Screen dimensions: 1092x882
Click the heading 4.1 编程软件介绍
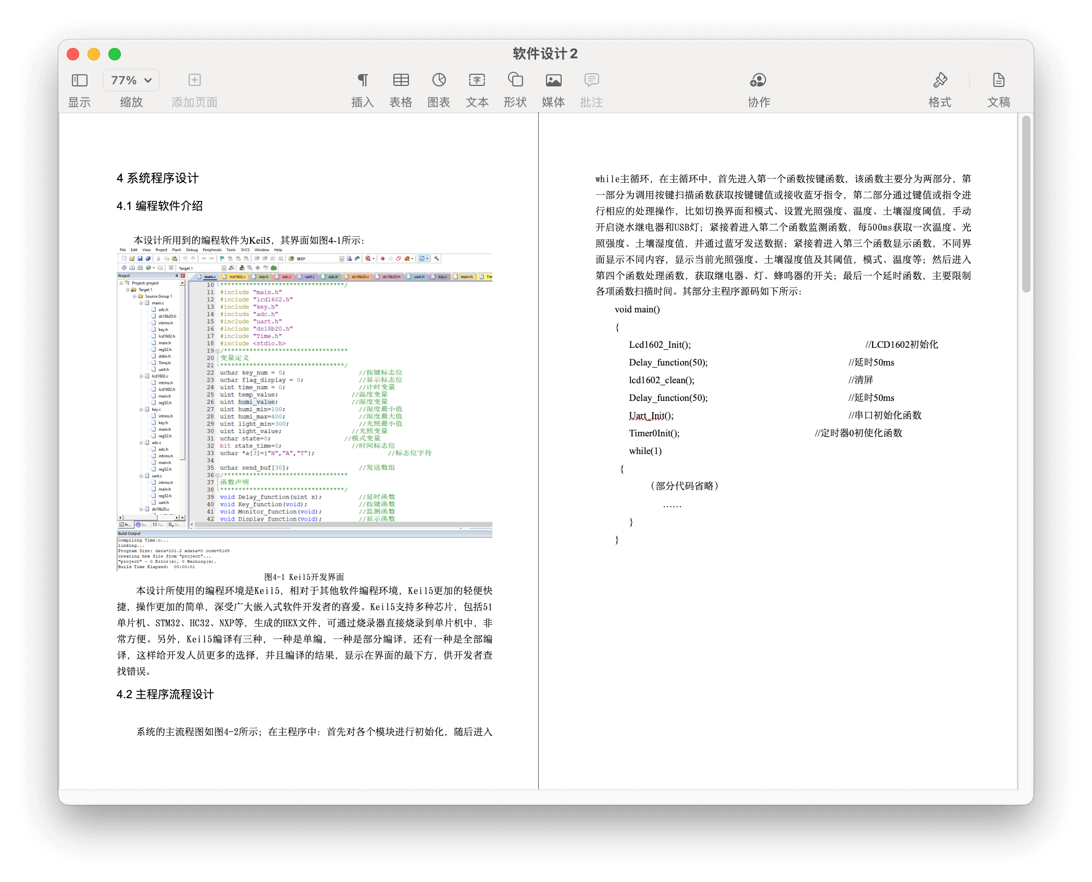pyautogui.click(x=159, y=206)
